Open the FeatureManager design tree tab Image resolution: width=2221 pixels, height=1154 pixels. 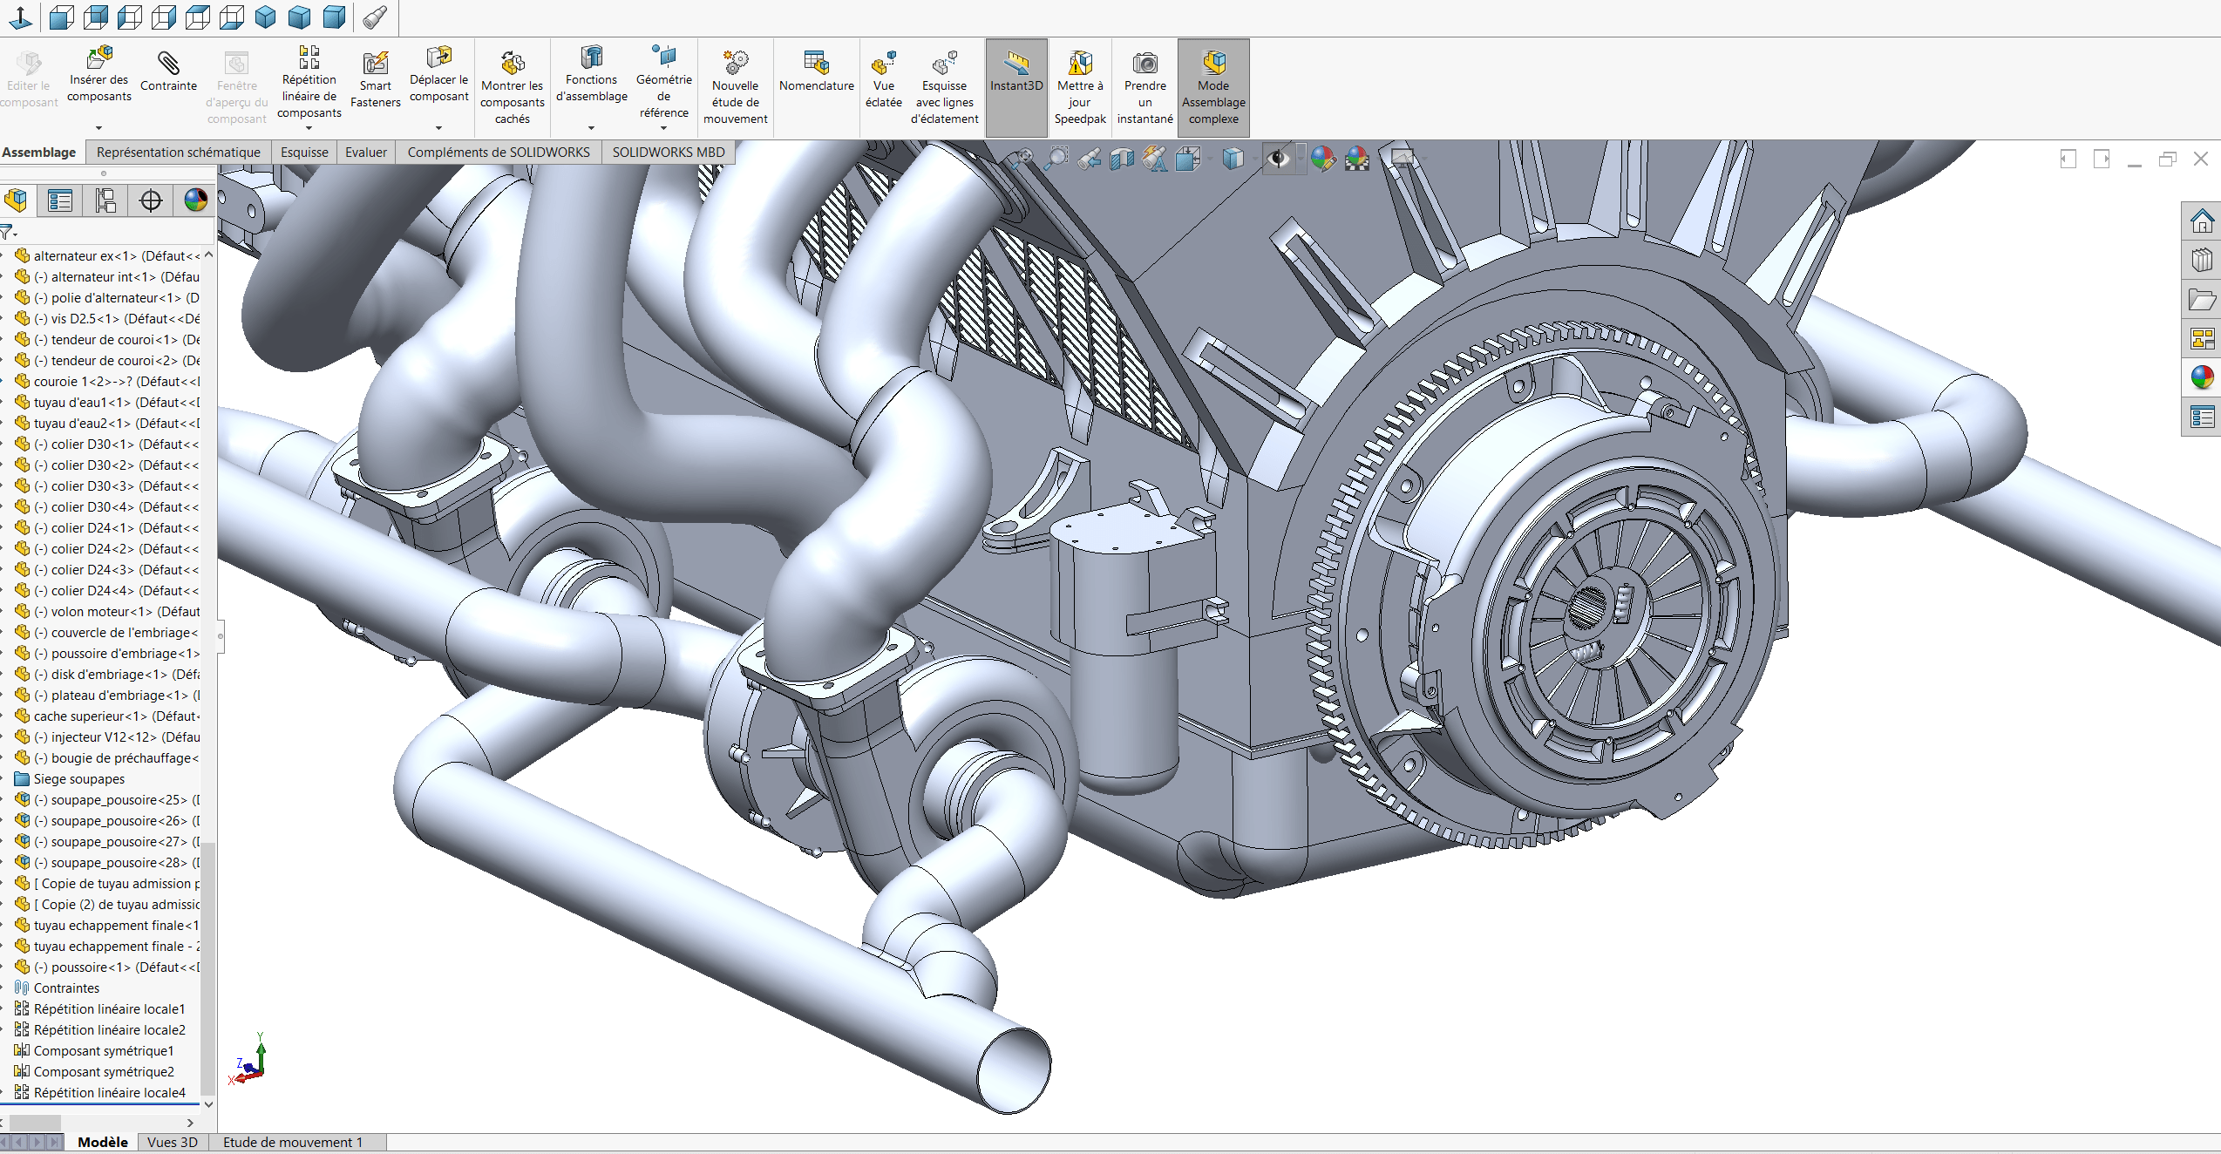click(17, 200)
